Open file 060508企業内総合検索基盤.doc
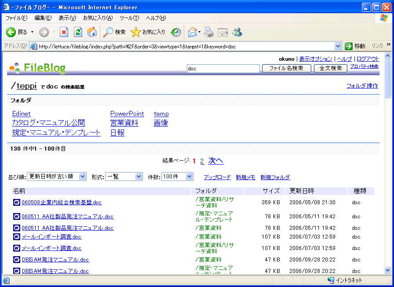The width and height of the screenshot is (394, 287). coord(62,202)
